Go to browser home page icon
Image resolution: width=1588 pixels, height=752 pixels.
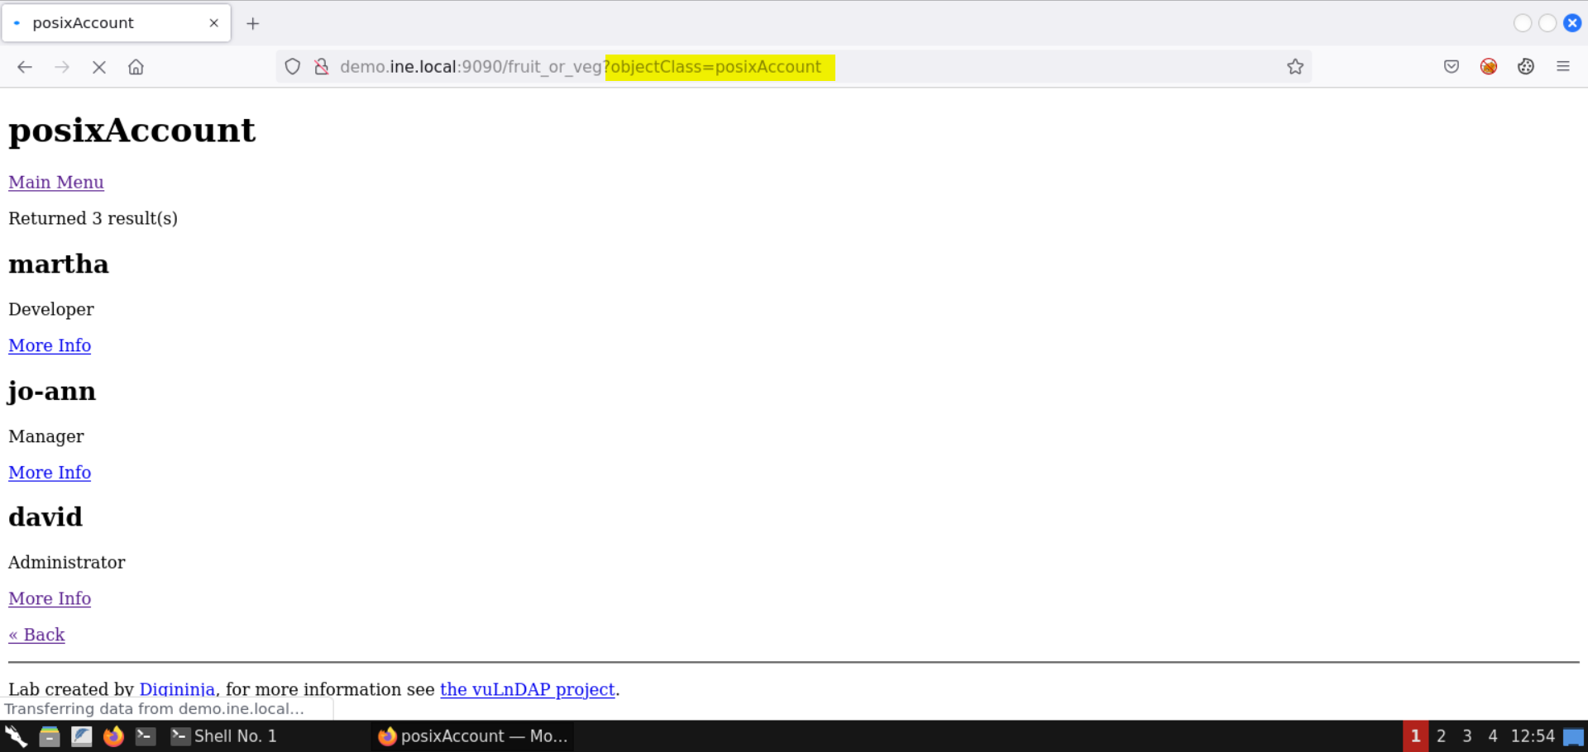click(x=136, y=67)
